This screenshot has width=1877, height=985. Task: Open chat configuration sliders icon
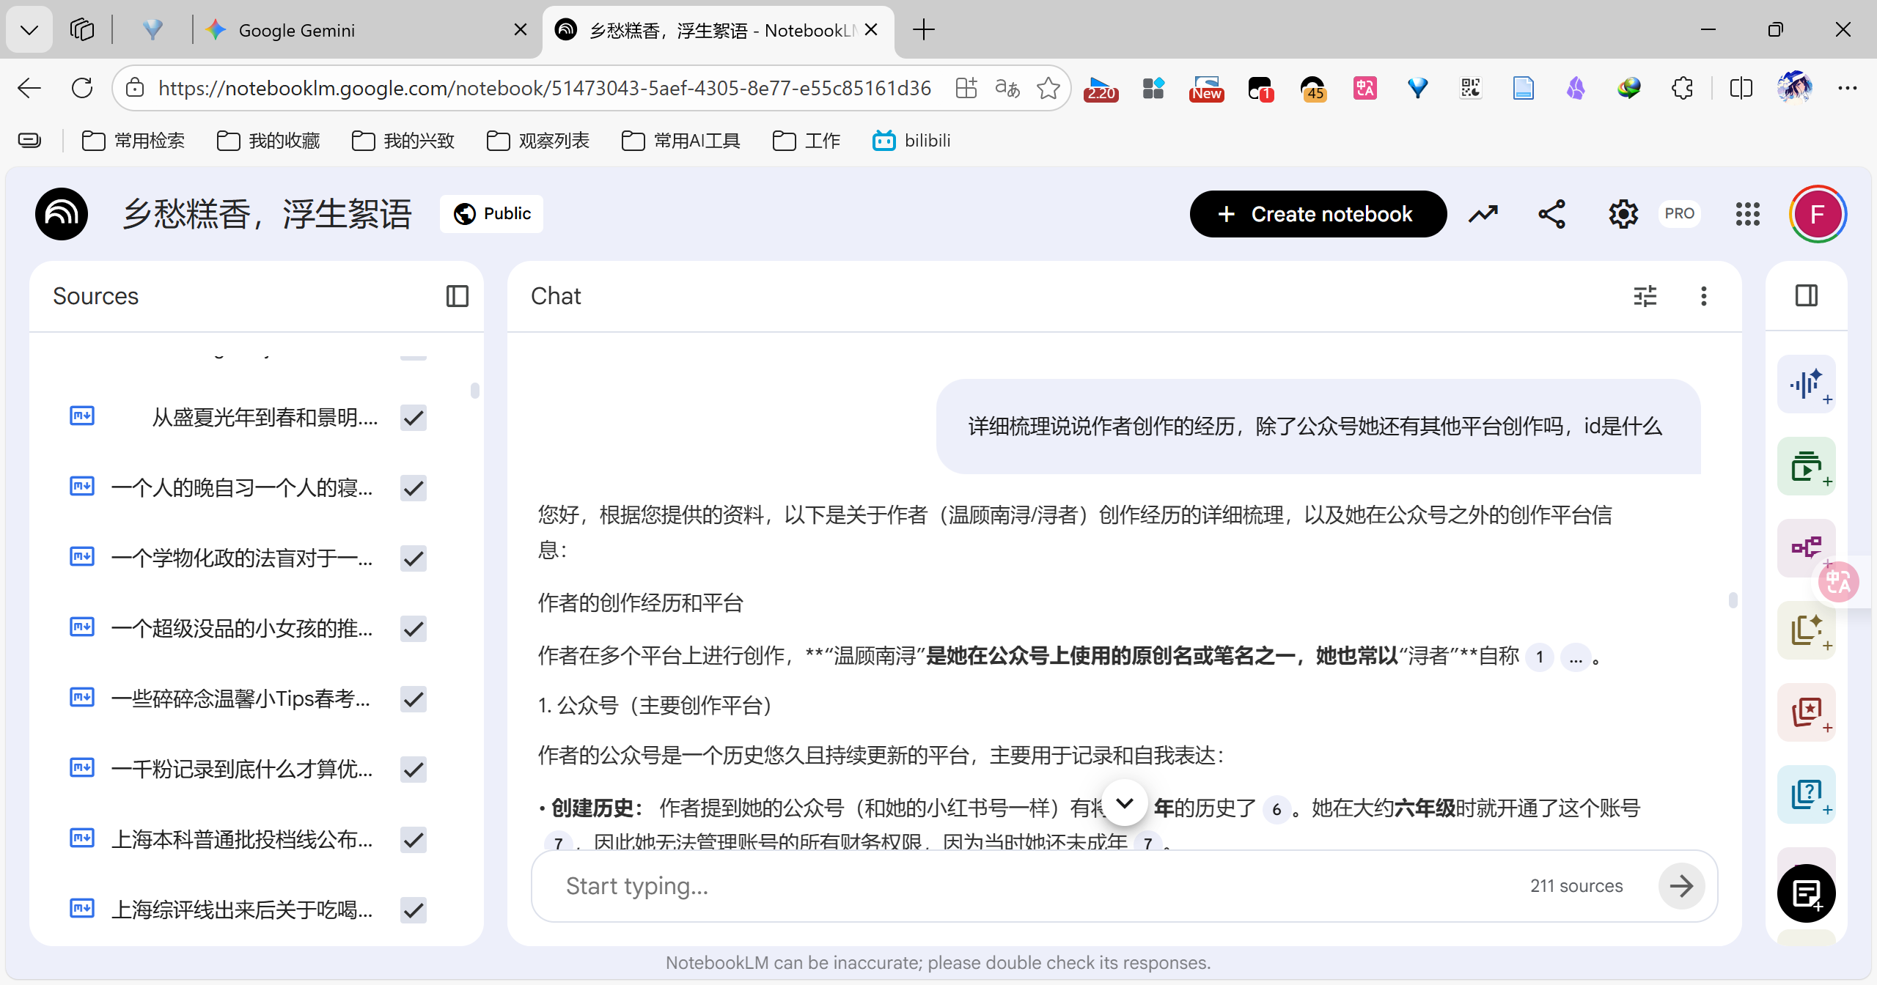1645,296
